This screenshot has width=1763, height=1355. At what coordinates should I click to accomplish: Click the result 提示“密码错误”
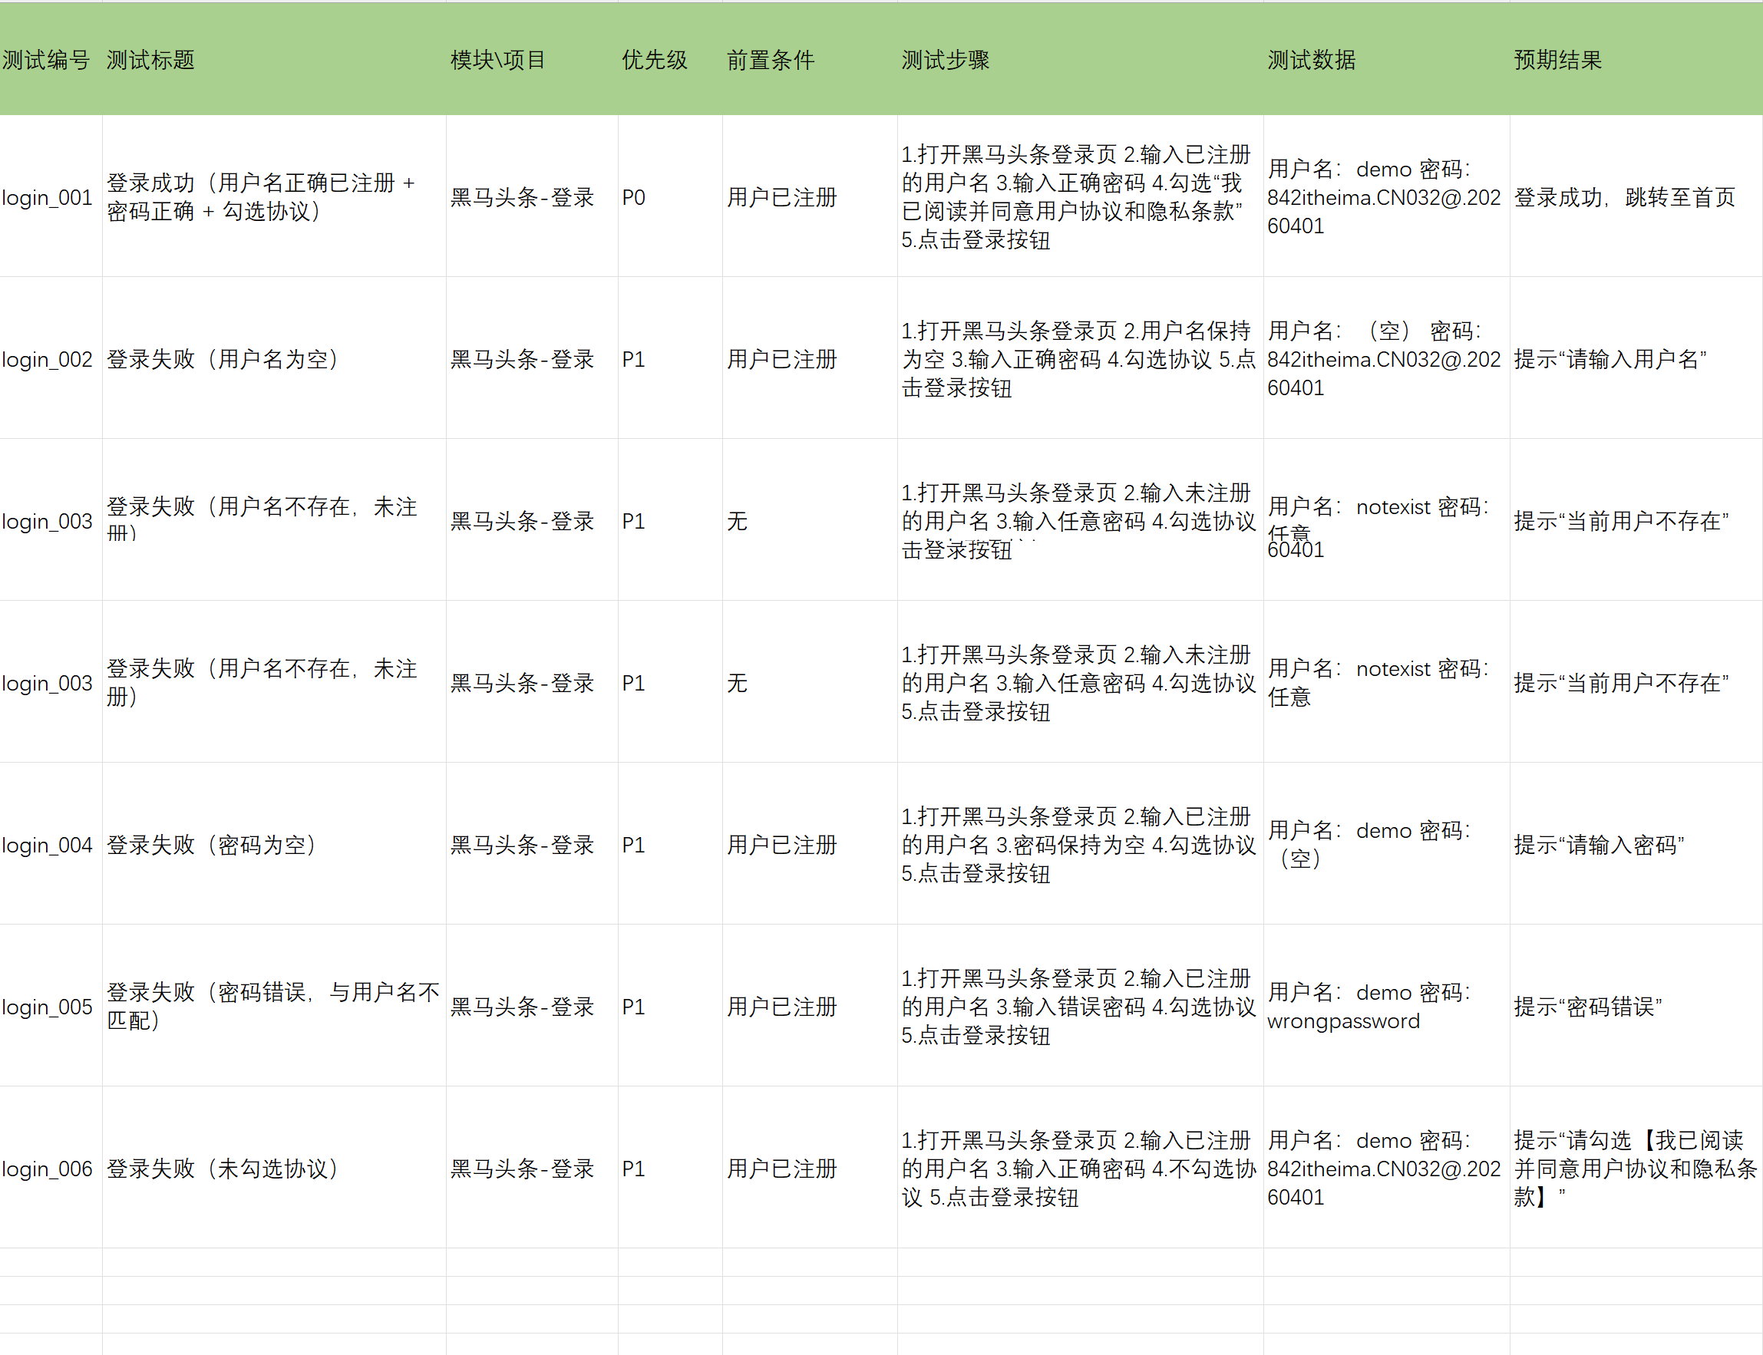tap(1636, 1007)
